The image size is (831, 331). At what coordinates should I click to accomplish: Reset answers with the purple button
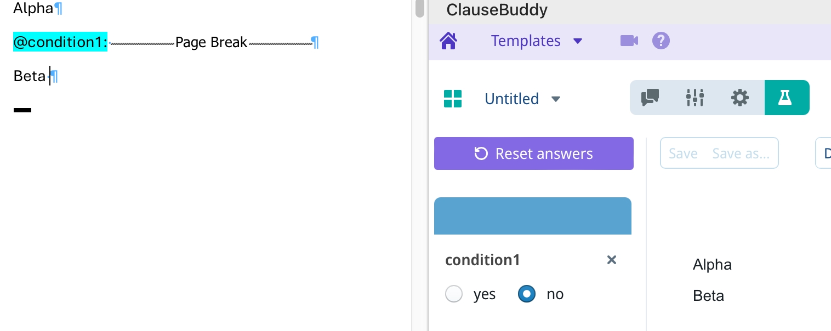click(x=534, y=153)
